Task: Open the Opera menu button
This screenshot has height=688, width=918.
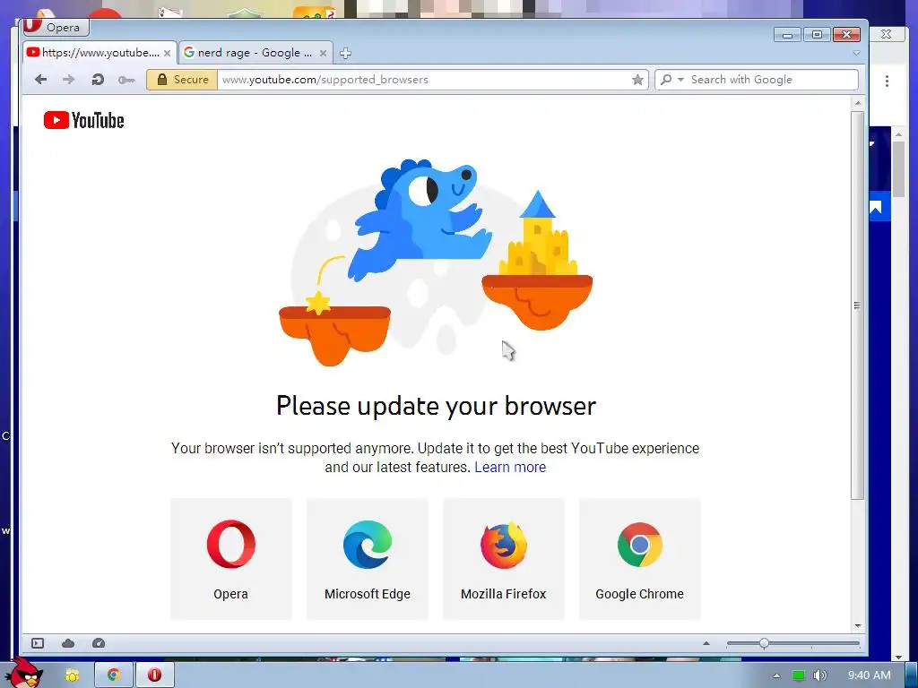Action: [55, 27]
